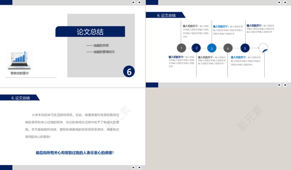
Task: Click the 替换您的图片 caption
Action: [20, 73]
